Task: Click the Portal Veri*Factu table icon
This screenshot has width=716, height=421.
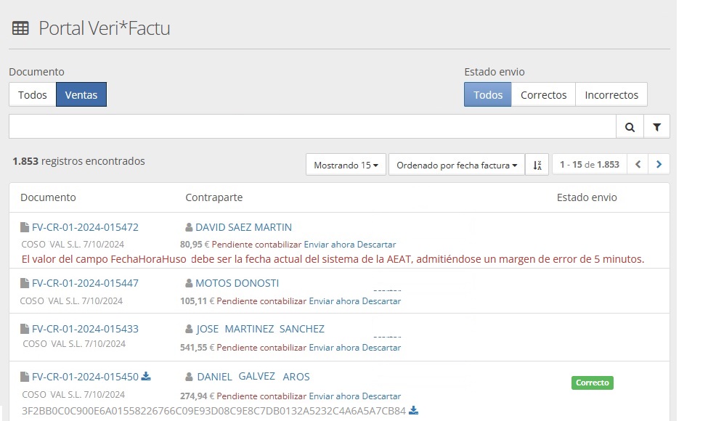Action: pyautogui.click(x=20, y=28)
